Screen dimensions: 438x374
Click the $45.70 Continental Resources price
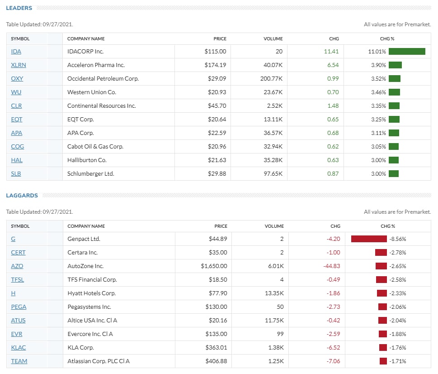coord(217,106)
